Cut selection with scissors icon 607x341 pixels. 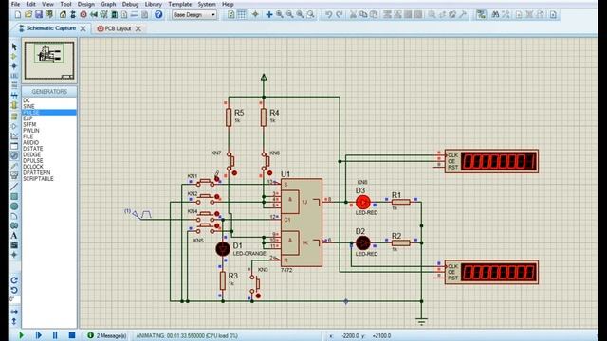coord(353,15)
